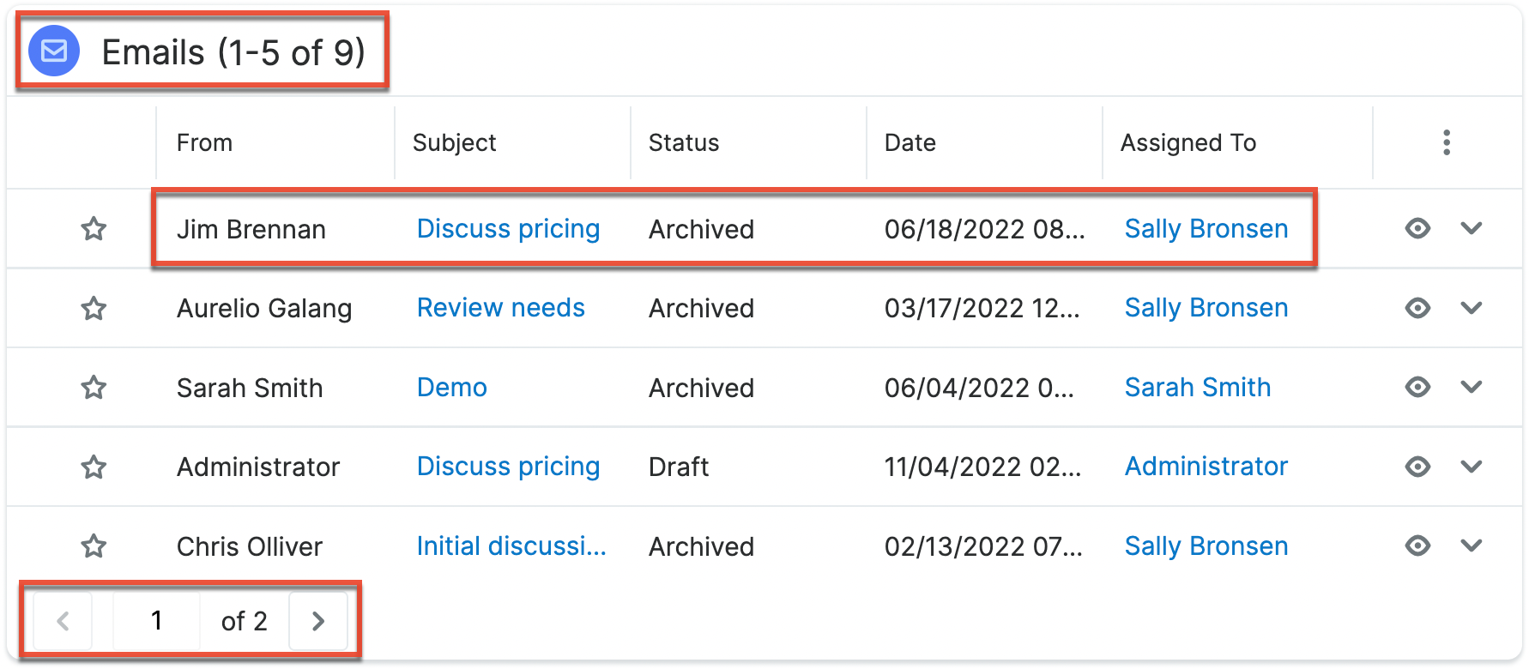
Task: View Sally Bronsen's assigned user profile
Action: (x=1206, y=228)
